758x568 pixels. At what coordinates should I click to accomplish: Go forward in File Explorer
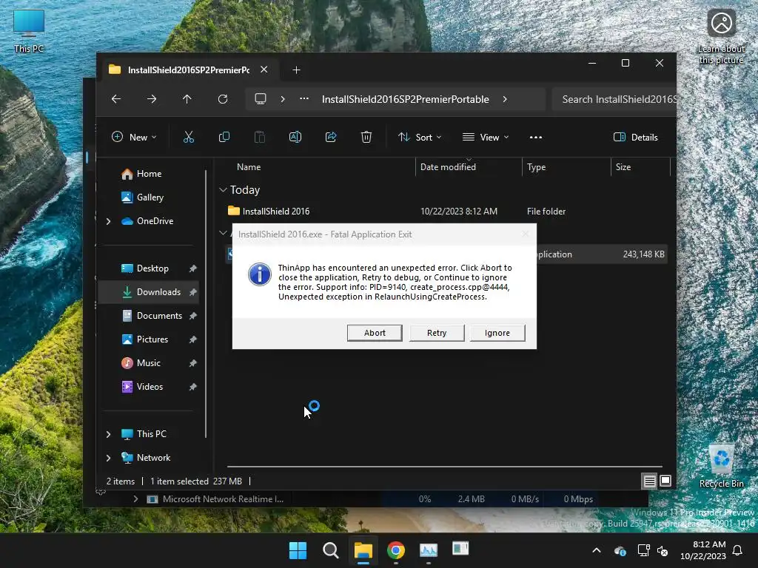coord(152,99)
